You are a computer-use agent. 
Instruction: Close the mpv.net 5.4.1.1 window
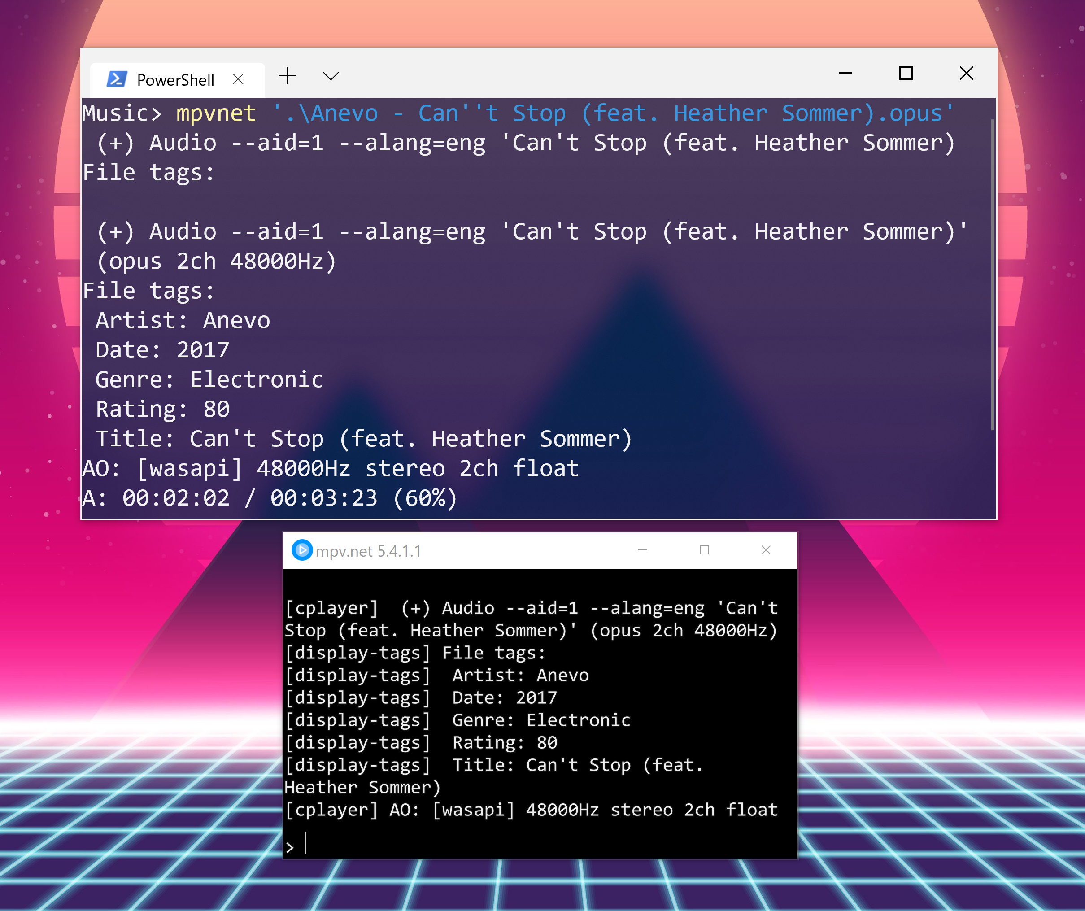click(x=766, y=550)
